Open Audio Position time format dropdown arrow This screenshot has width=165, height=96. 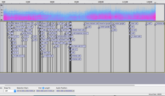[x=74, y=91]
